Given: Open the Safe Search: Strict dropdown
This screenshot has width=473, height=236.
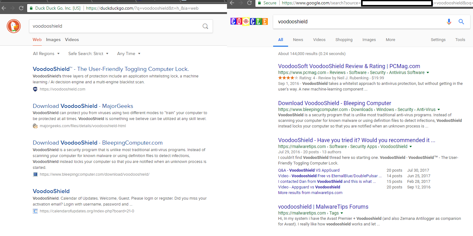Looking at the screenshot, I should click(x=88, y=53).
